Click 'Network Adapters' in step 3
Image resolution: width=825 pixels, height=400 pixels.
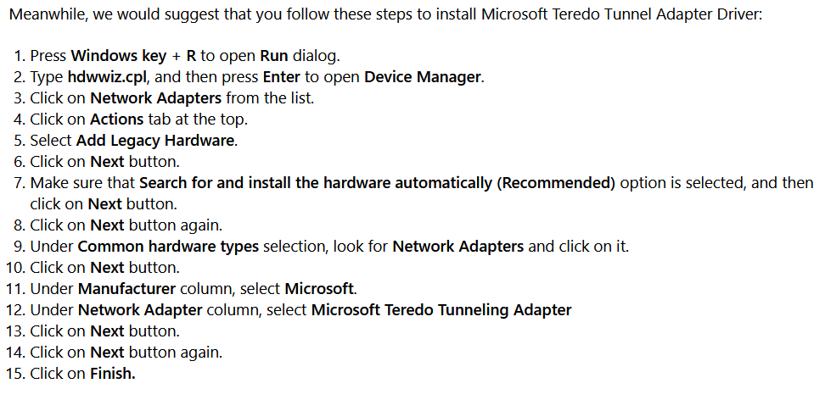155,98
